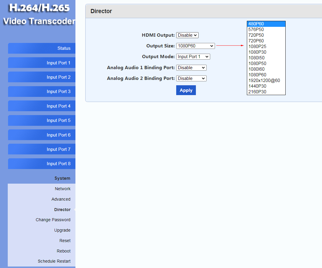Open the Schedule Restart settings

click(x=54, y=261)
